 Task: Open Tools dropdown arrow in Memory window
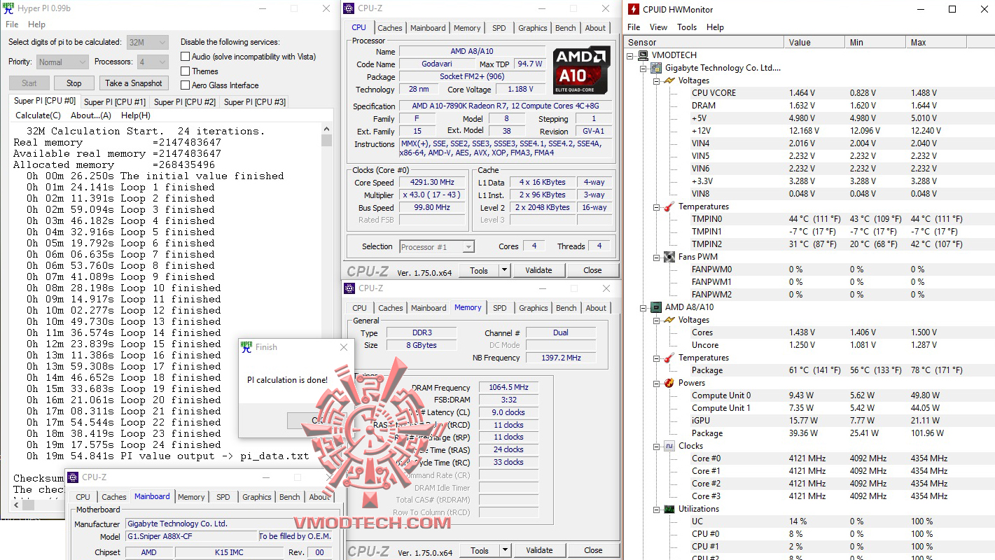[504, 550]
